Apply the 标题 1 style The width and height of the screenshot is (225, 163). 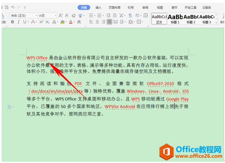coord(175,19)
